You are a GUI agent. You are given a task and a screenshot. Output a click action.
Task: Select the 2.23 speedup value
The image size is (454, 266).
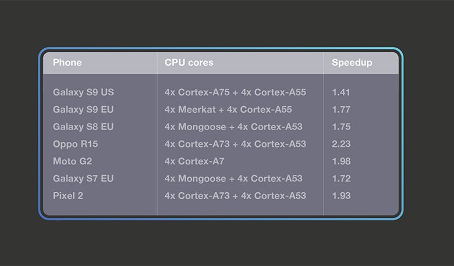(x=341, y=144)
